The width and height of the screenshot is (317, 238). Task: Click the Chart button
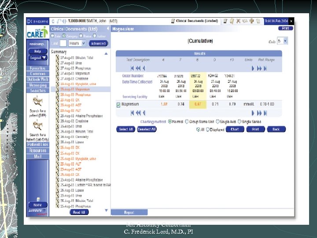click(x=235, y=129)
